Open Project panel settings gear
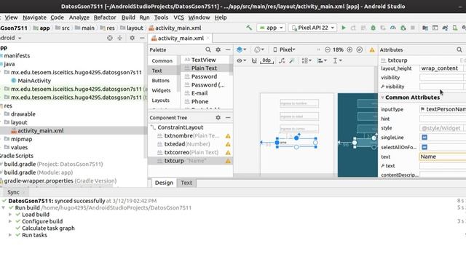Image resolution: width=466 pixels, height=262 pixels. coord(133,38)
